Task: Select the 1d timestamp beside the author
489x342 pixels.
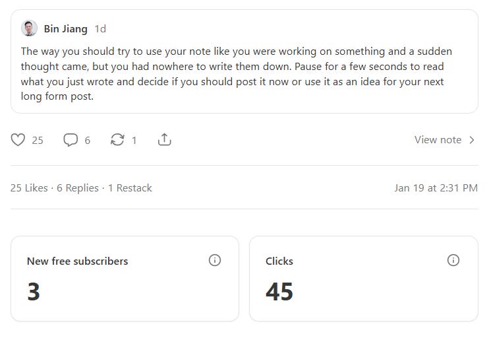Action: [100, 29]
